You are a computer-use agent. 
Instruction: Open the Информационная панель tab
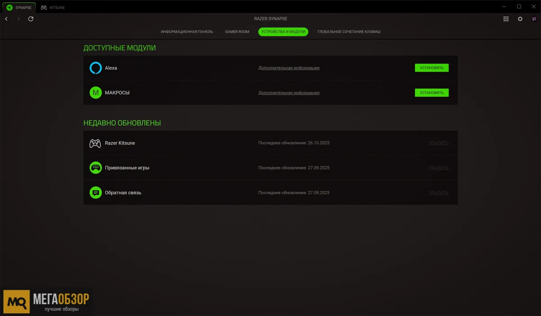187,32
